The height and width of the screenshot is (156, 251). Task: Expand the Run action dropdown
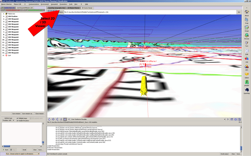39,154
